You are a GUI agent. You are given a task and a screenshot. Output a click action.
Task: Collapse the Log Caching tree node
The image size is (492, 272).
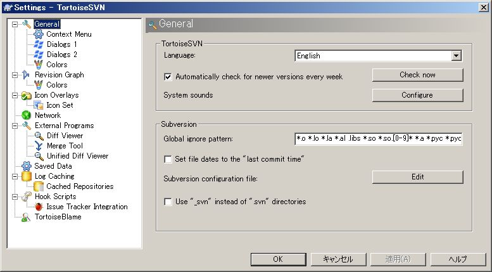click(x=15, y=176)
